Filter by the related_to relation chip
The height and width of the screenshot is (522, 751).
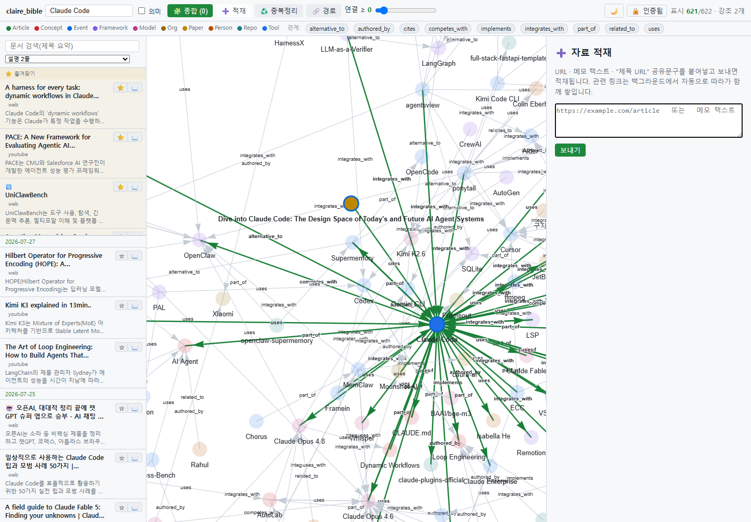[622, 29]
